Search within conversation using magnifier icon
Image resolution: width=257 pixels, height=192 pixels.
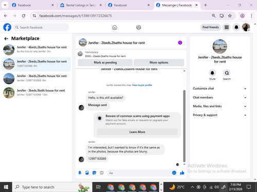pos(227,73)
